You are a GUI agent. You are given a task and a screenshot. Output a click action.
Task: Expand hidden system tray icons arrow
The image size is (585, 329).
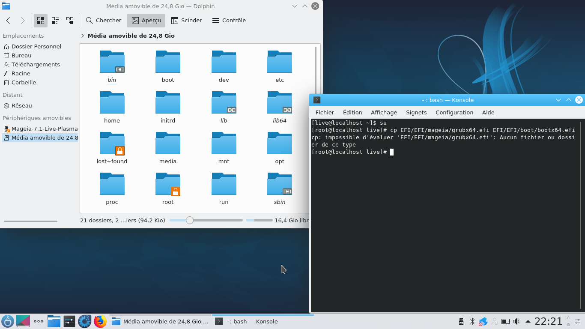528,321
